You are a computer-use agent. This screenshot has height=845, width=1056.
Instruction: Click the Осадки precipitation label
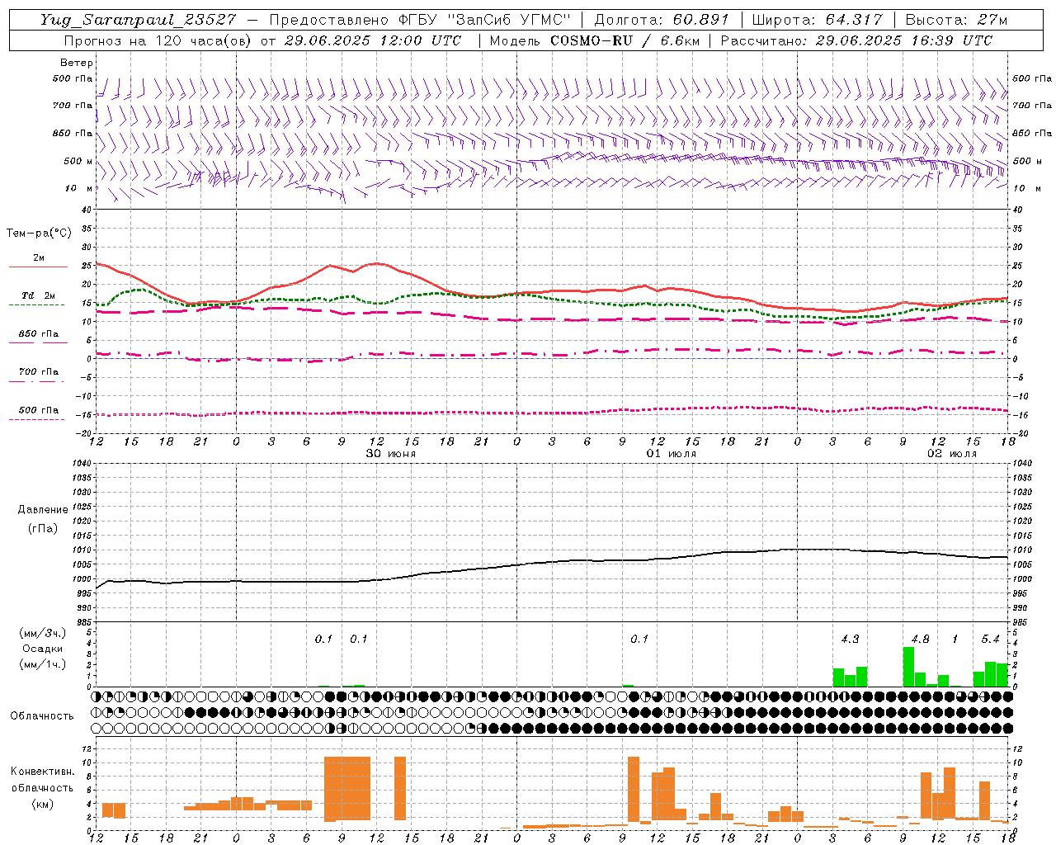[42, 649]
